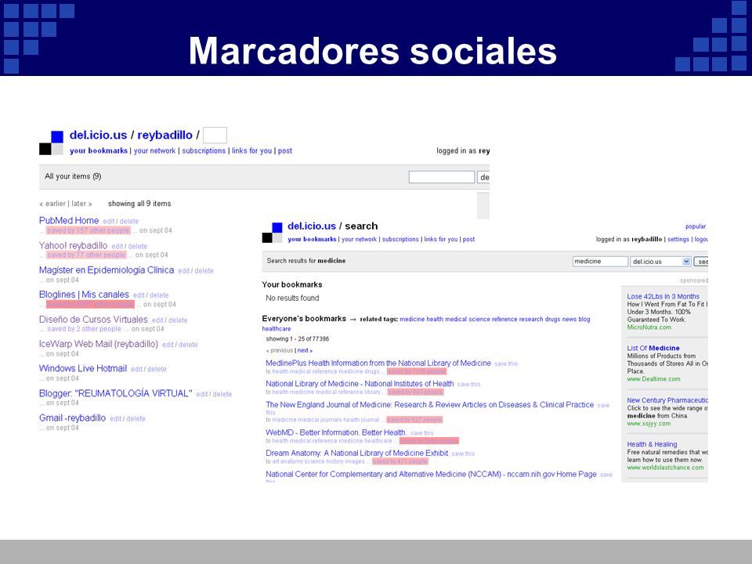Open 'settings' link in search window
Viewport: 752px width, 564px height.
pyautogui.click(x=678, y=240)
